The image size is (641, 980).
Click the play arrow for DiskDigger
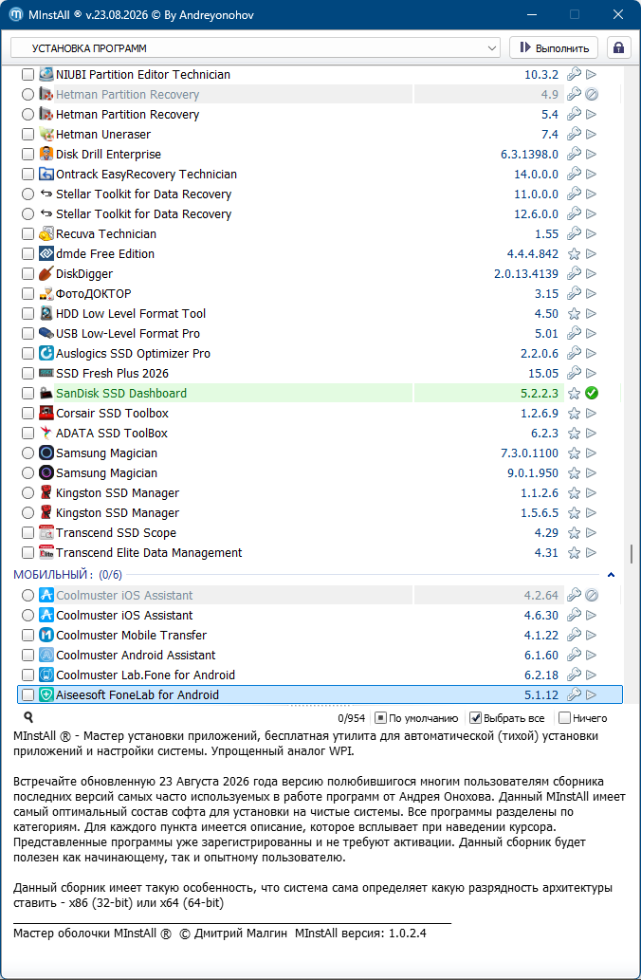coord(591,274)
